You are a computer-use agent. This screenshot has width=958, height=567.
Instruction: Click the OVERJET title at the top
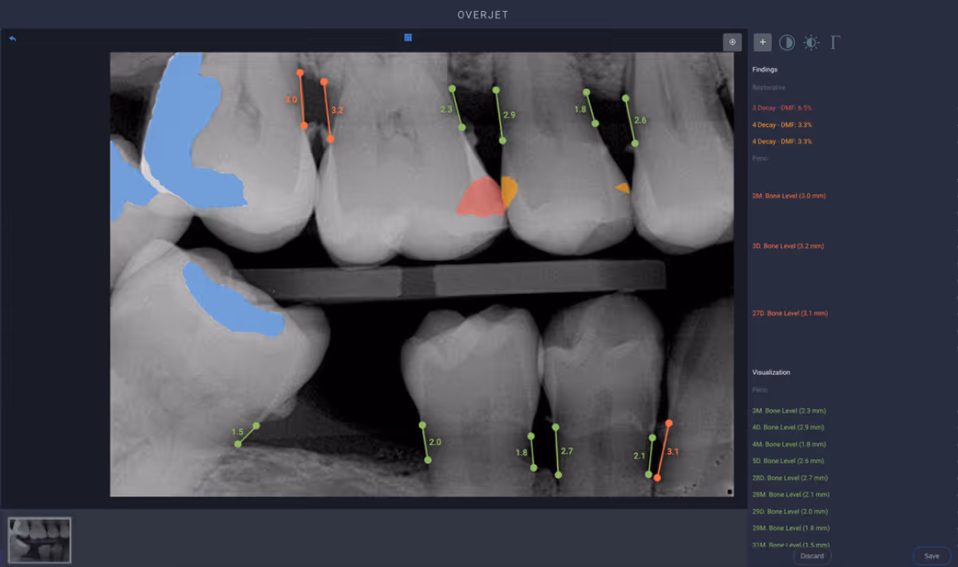483,14
